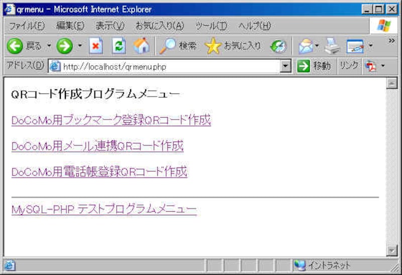Image resolution: width=402 pixels, height=275 pixels.
Task: Go to the home page via house icon
Action: pos(142,46)
